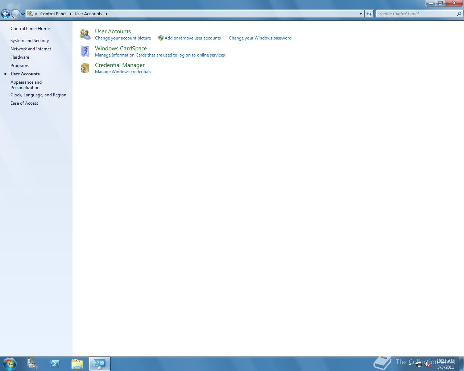Open Hardware category in sidebar
The height and width of the screenshot is (371, 464).
click(x=20, y=57)
